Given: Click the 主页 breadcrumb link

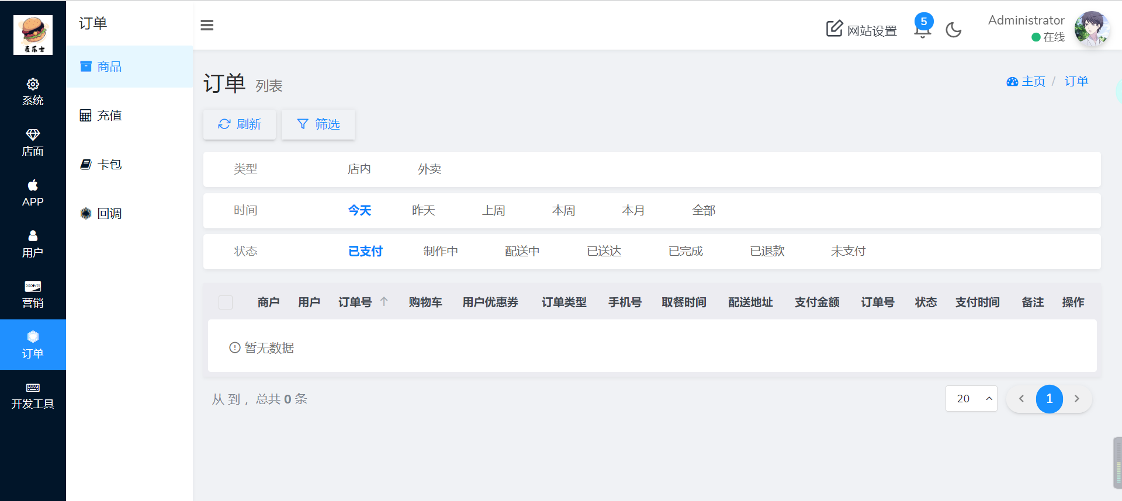Looking at the screenshot, I should 1026,82.
